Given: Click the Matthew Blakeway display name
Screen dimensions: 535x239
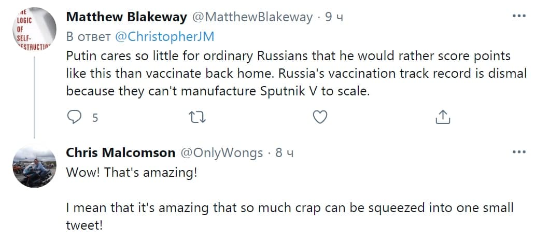Looking at the screenshot, I should click(126, 17).
